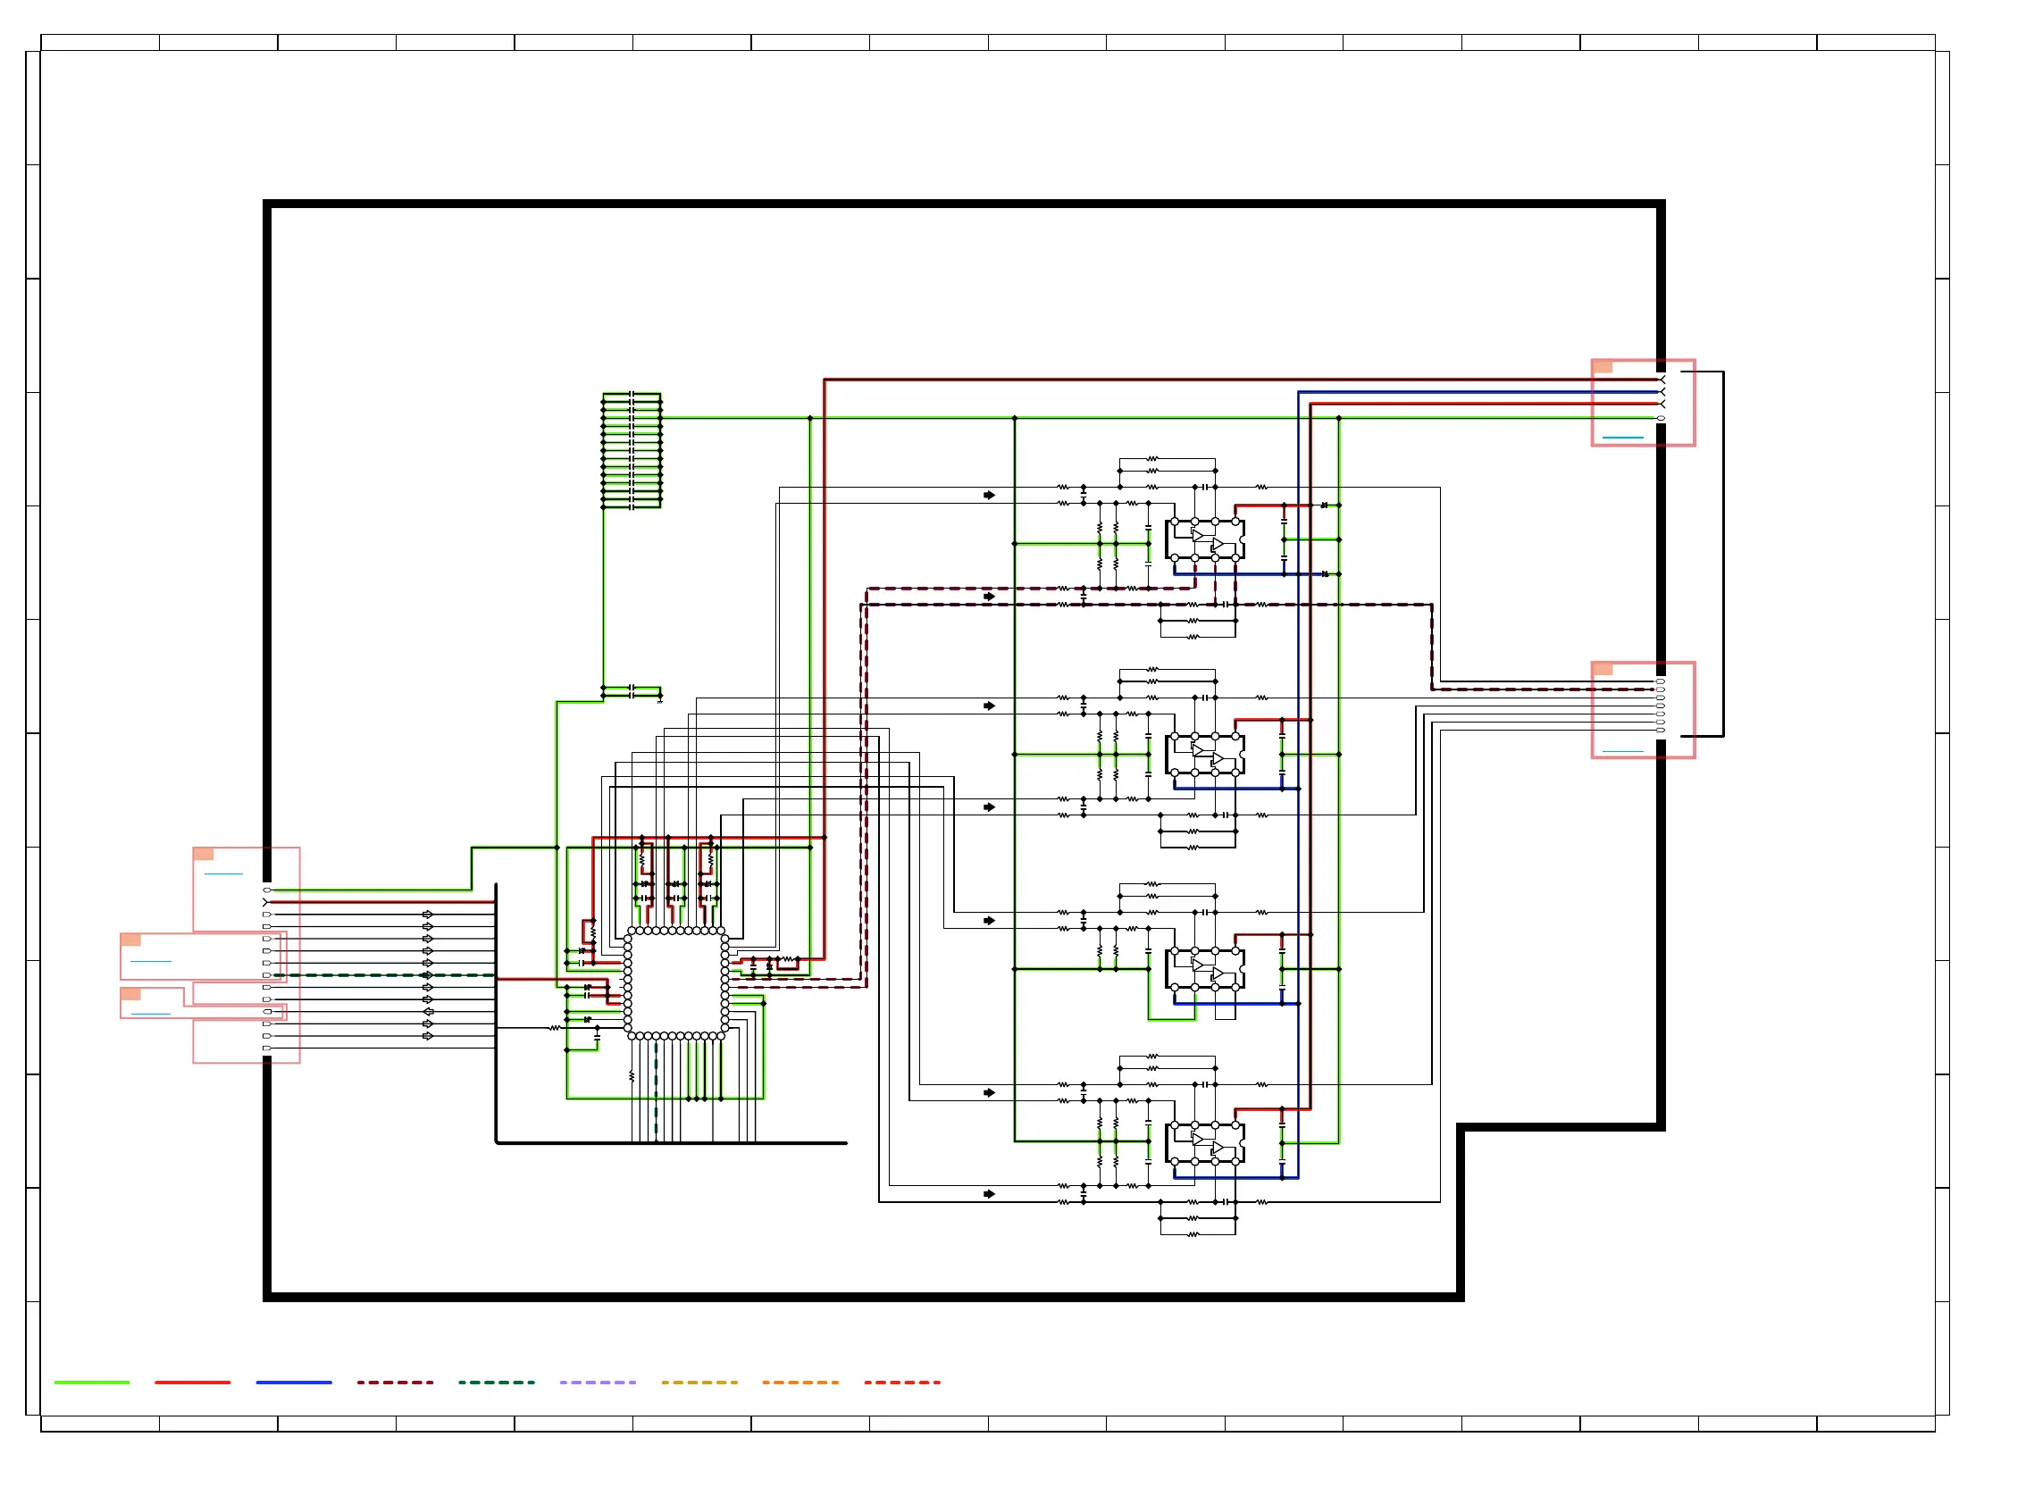Select the bottommost dual op-amp chip symbol
Screen dimensions: 2026x1504
coord(1204,1143)
